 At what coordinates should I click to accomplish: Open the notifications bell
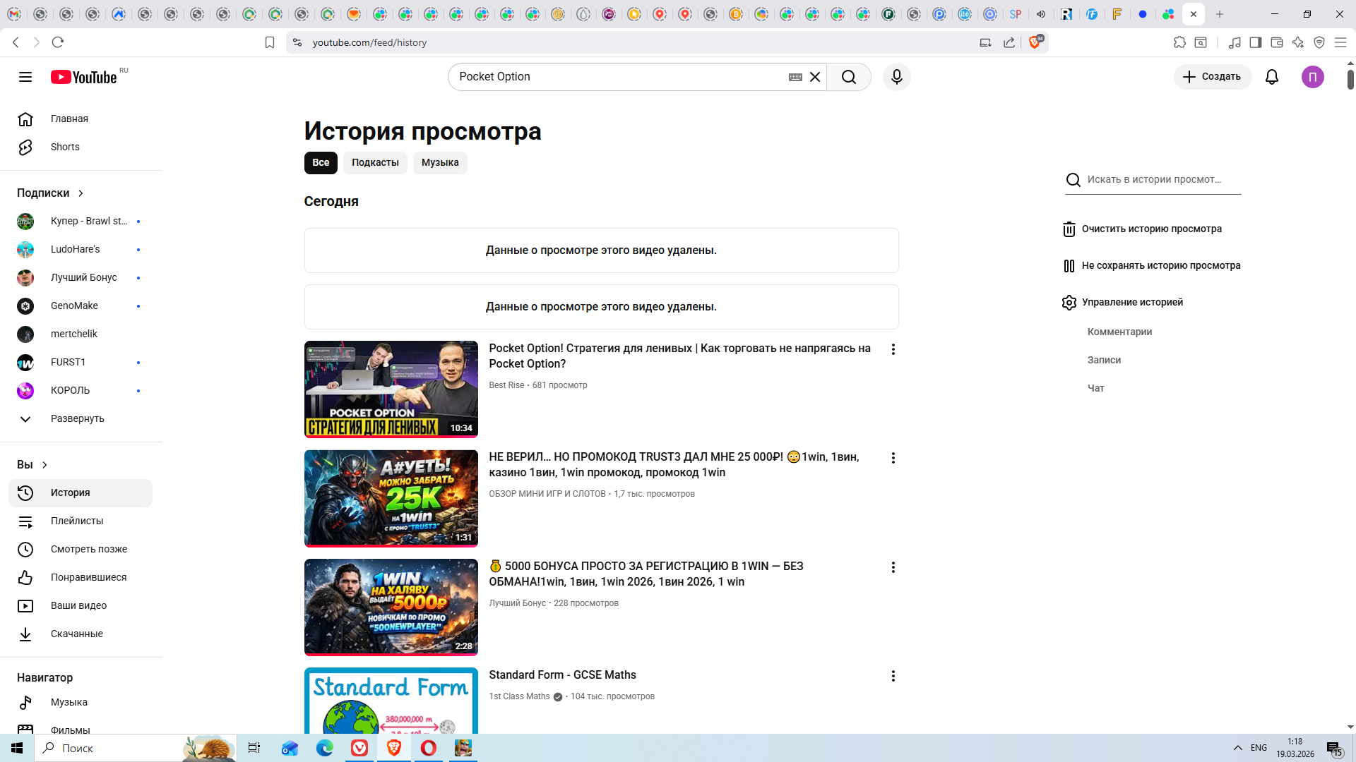click(x=1271, y=77)
